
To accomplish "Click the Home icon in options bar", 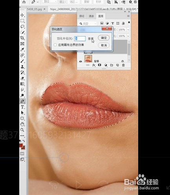I will click(x=24, y=2).
